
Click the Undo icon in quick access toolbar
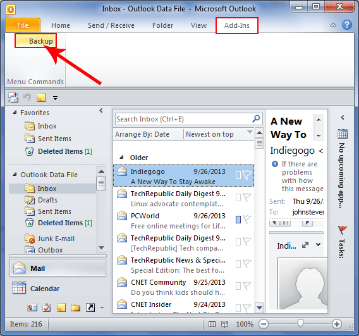click(27, 97)
